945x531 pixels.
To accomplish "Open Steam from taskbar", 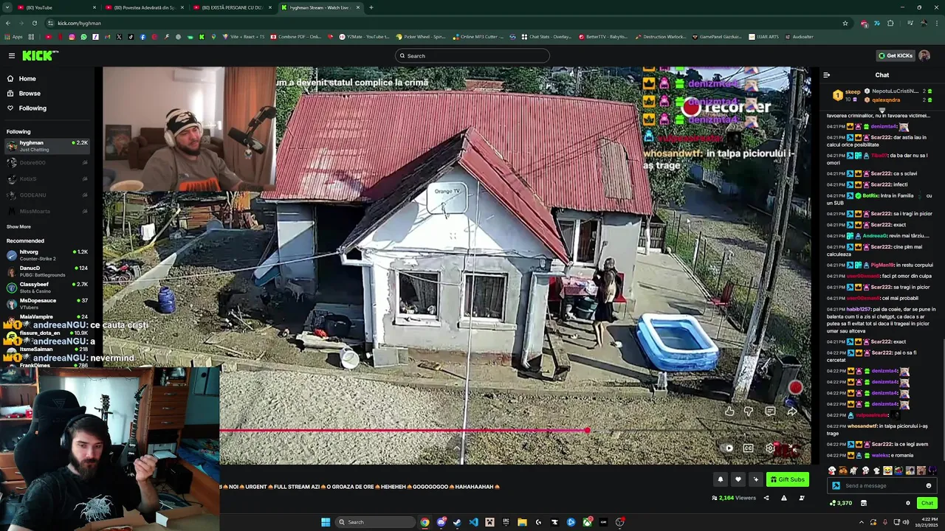I will point(457,522).
